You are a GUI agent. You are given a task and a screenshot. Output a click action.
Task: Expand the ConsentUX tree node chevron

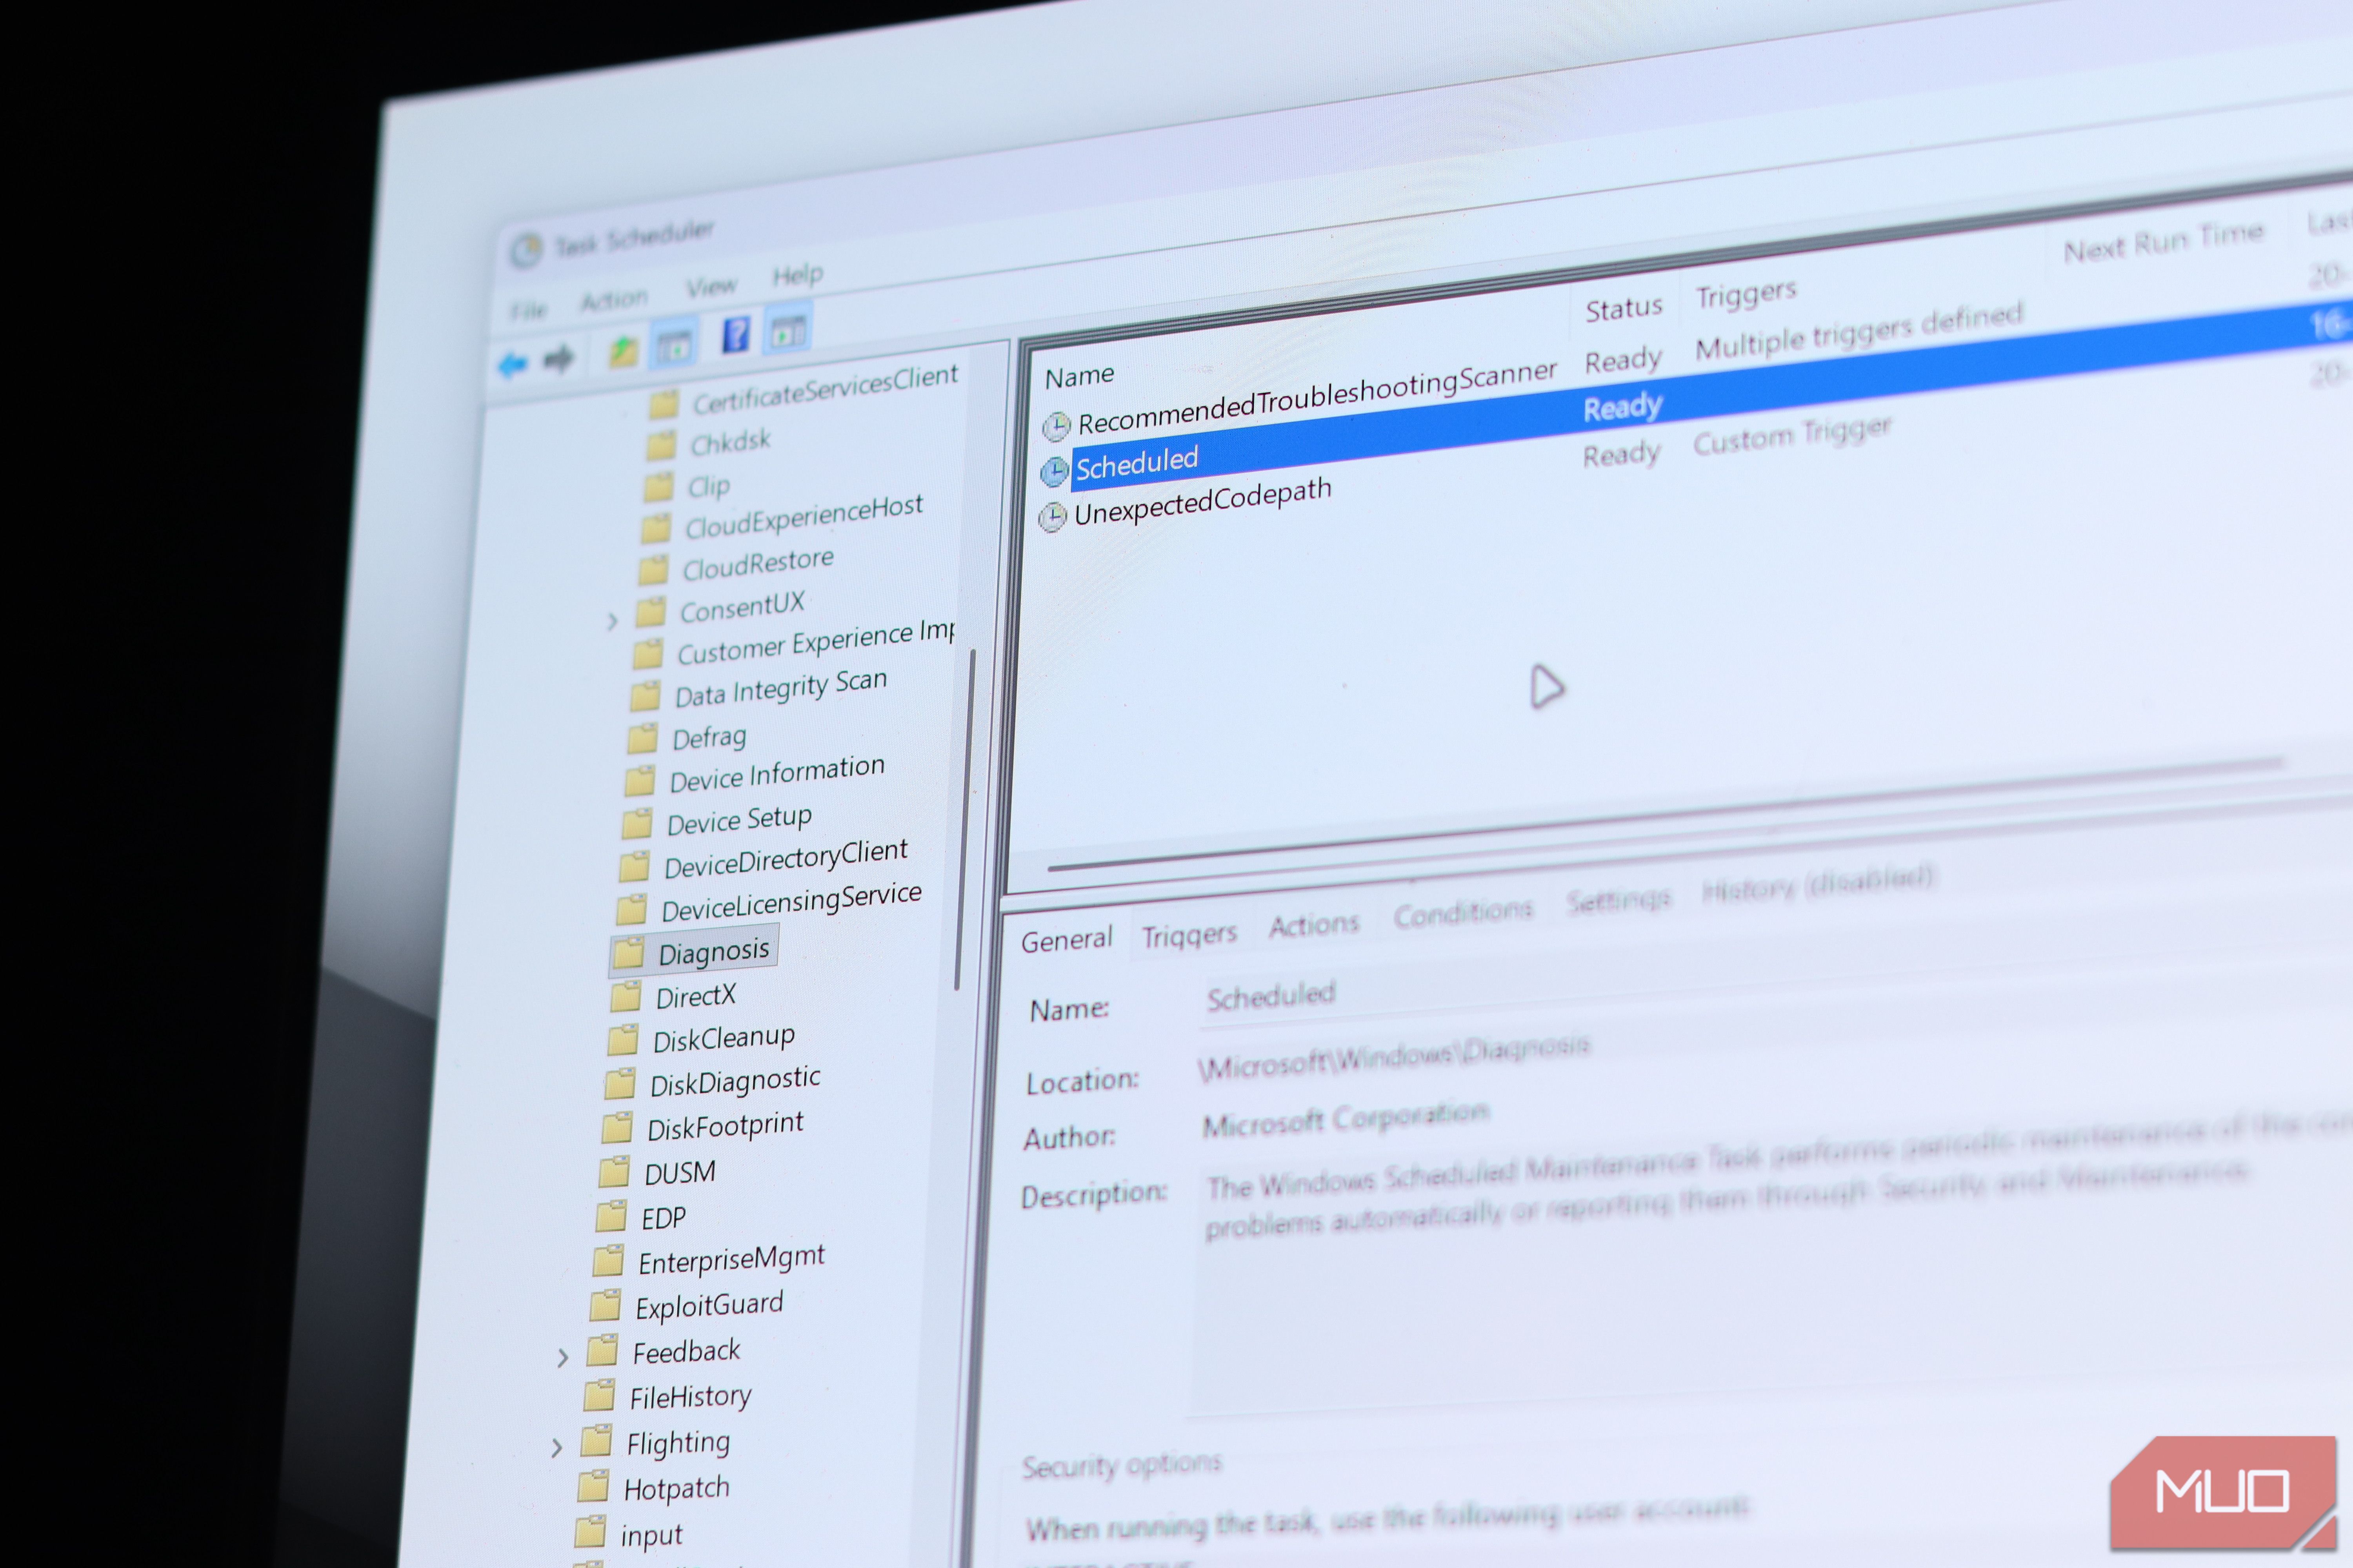pos(612,622)
